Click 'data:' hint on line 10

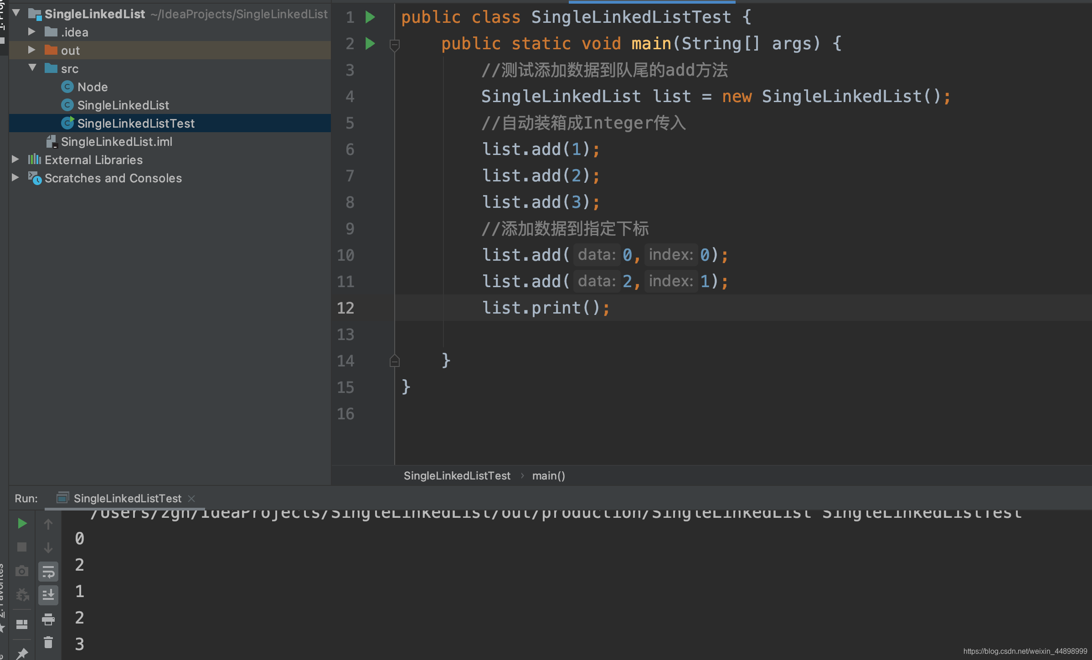point(597,255)
